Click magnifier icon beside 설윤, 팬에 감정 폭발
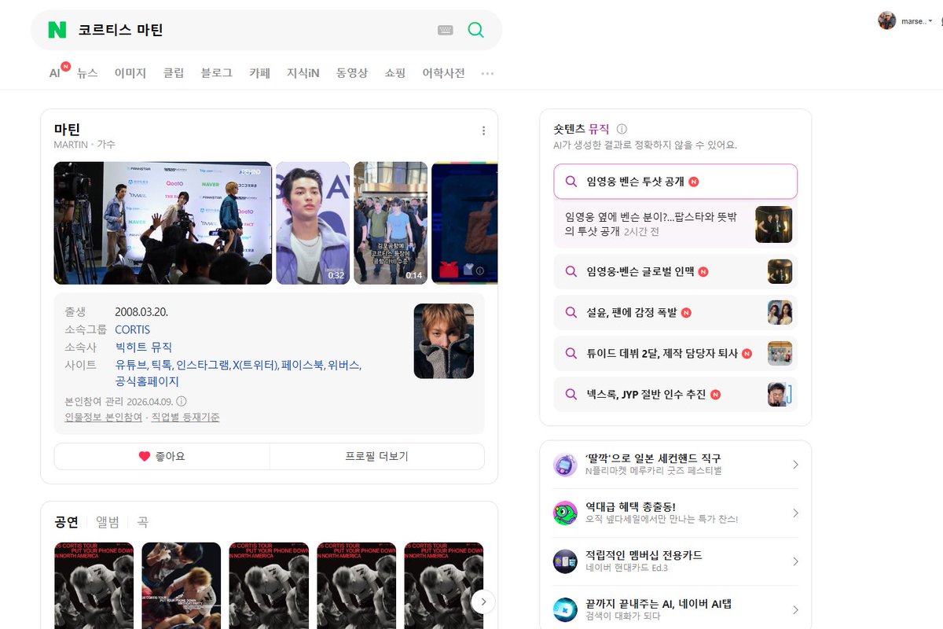943x629 pixels. coord(571,312)
